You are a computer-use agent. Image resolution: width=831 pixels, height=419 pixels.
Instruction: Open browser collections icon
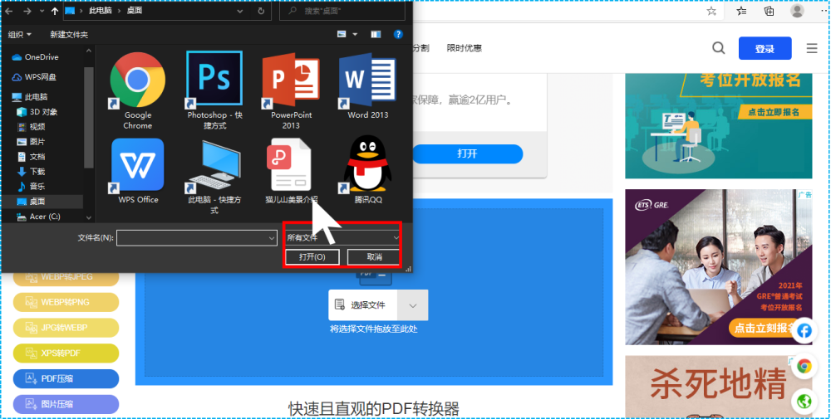(x=769, y=11)
